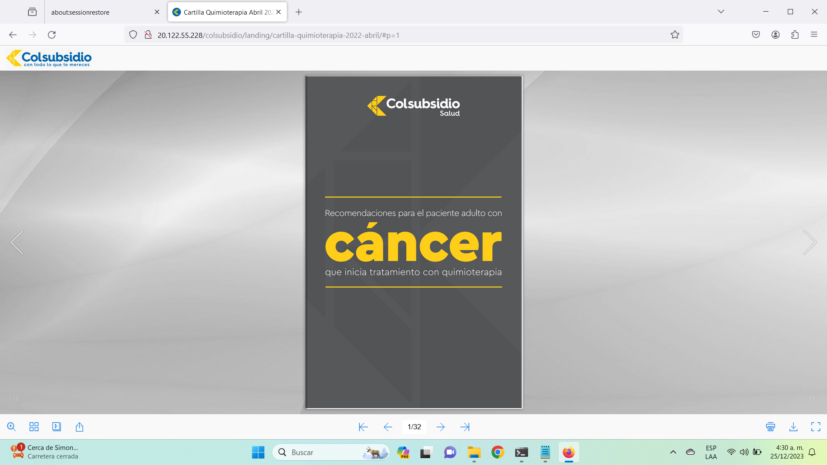The width and height of the screenshot is (827, 465).
Task: Go to next page arrow in toolbar
Action: (x=440, y=427)
